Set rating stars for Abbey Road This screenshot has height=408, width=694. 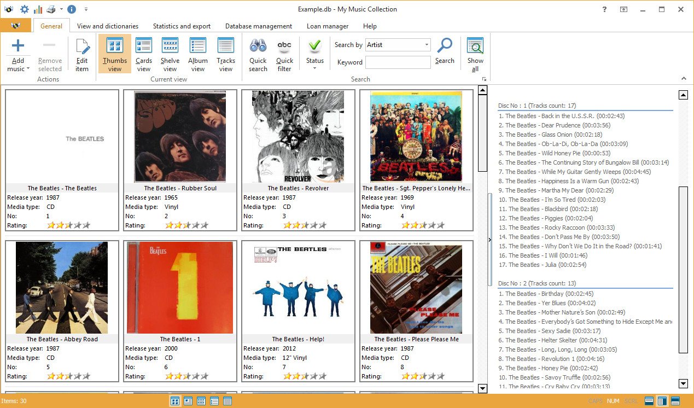tap(68, 376)
